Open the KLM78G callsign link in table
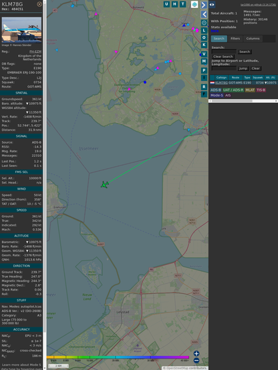Image resolution: width=278 pixels, height=370 pixels. click(221, 83)
